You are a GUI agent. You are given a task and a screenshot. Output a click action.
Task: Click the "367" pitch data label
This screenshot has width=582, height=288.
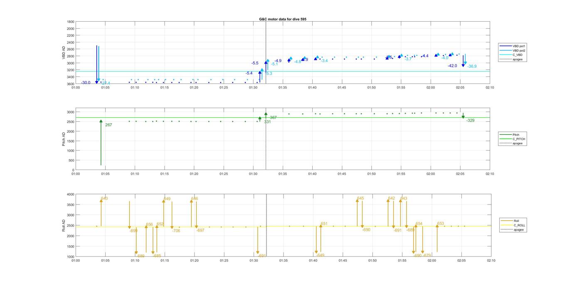[273, 118]
